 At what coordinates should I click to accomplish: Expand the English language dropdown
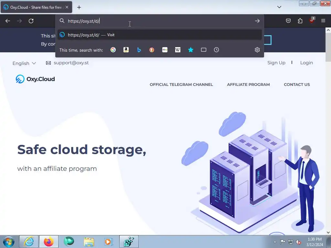(x=24, y=63)
